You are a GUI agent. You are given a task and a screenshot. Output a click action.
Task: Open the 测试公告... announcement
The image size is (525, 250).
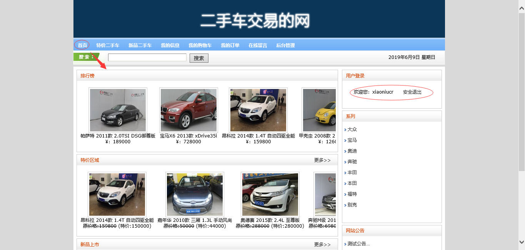coord(359,244)
